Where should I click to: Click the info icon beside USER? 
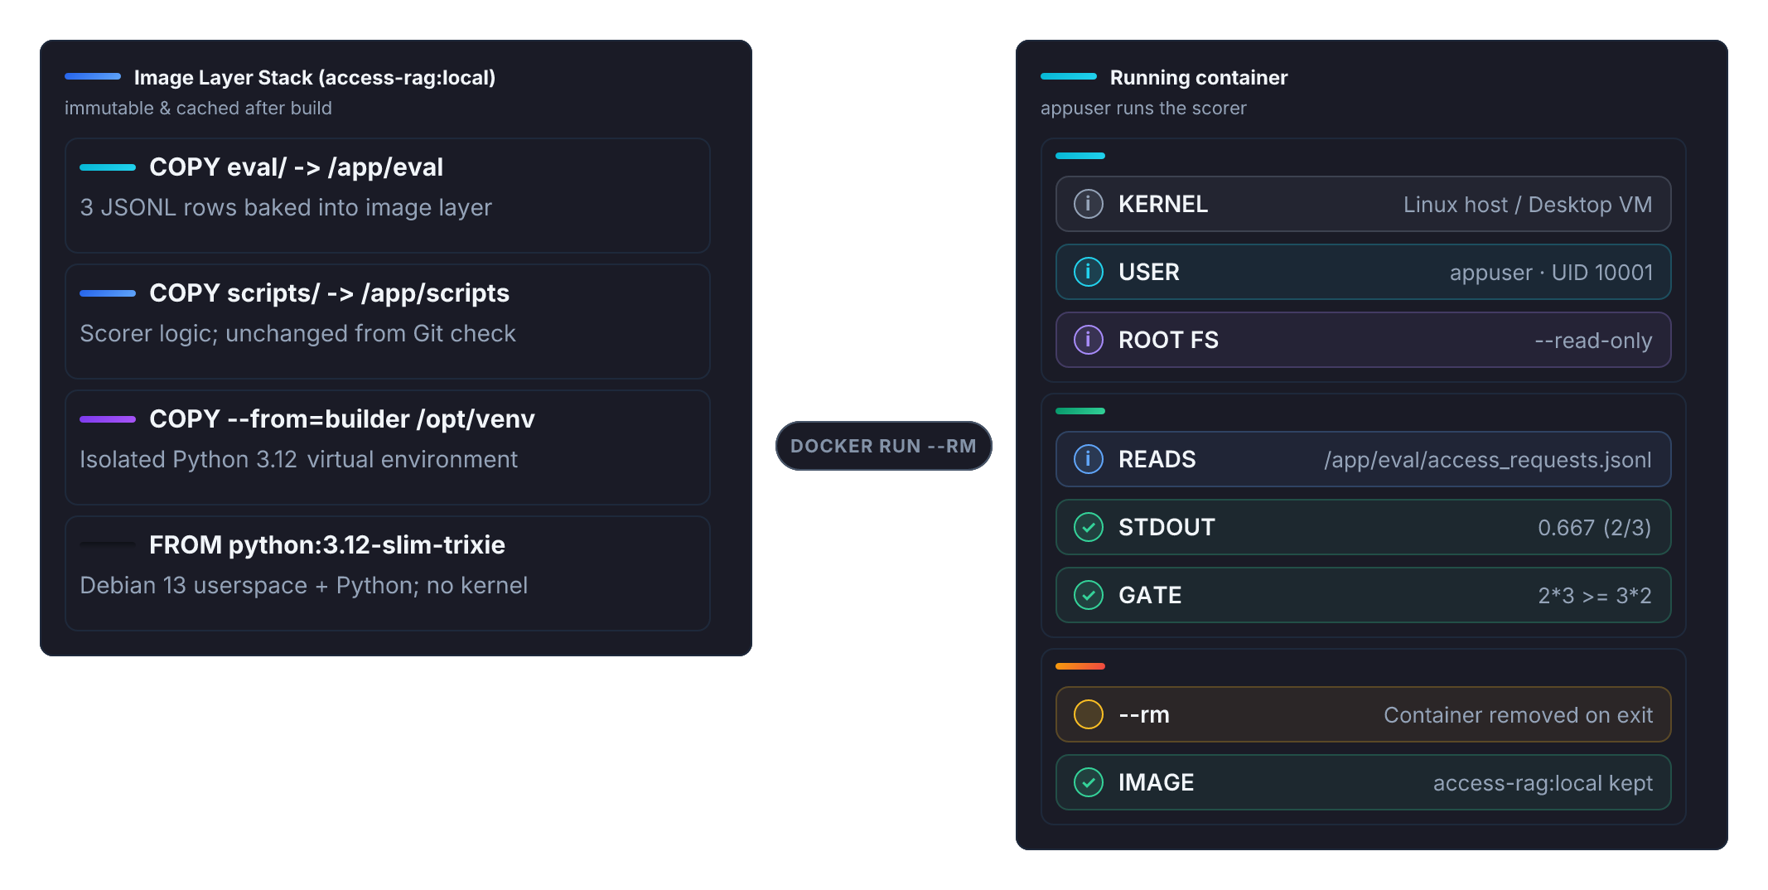(x=1088, y=272)
